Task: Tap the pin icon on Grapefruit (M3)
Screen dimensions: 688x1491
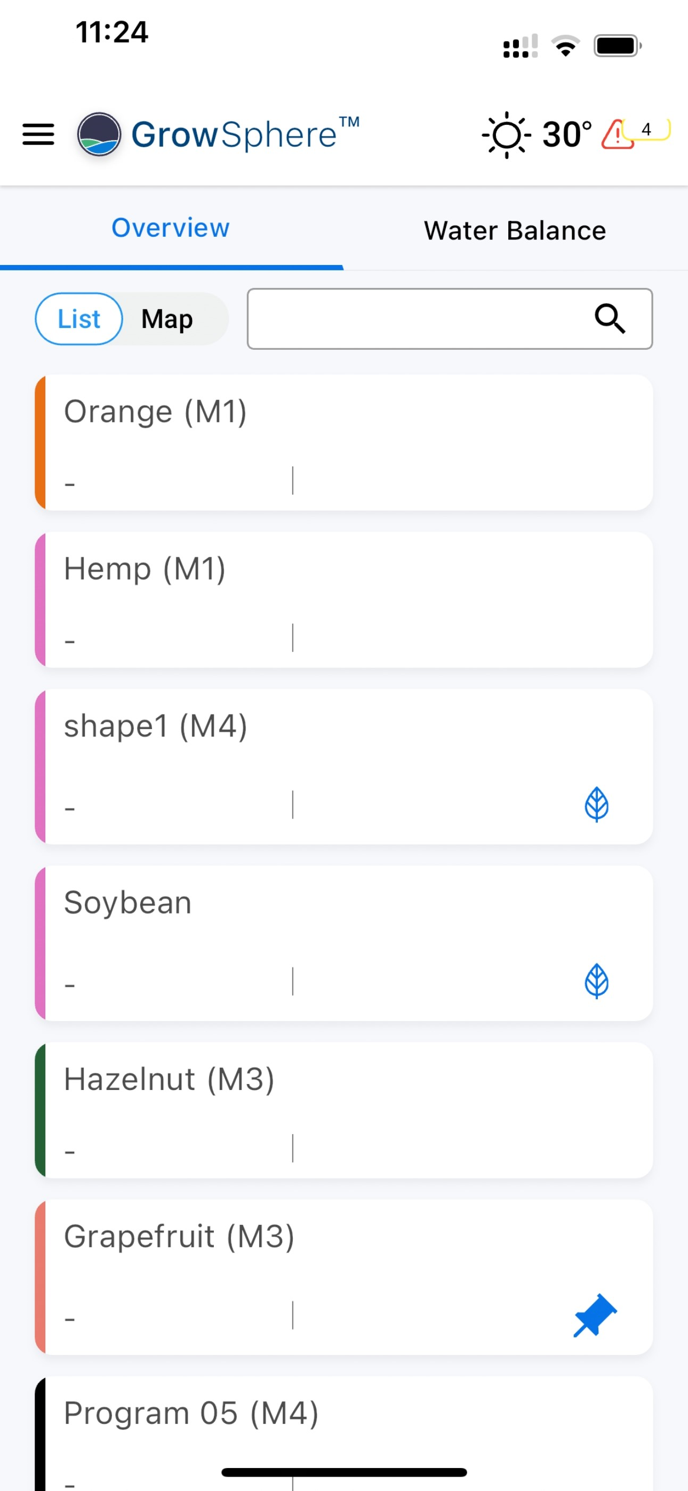Action: pos(595,1315)
